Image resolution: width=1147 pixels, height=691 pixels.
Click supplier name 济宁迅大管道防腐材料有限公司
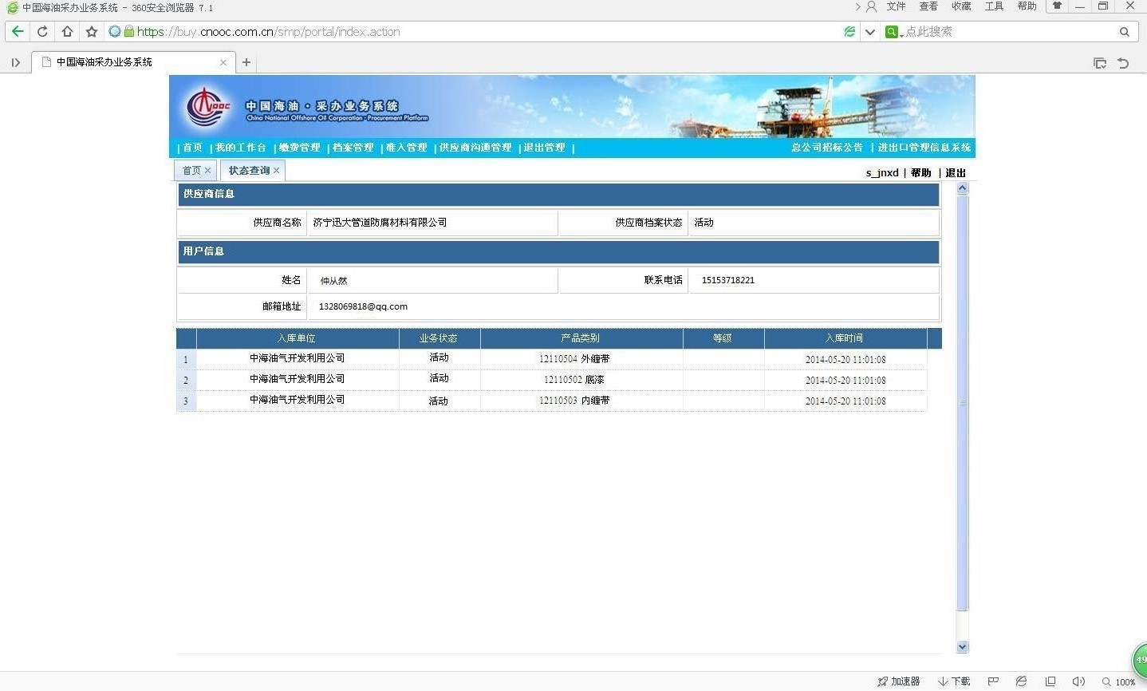click(380, 223)
